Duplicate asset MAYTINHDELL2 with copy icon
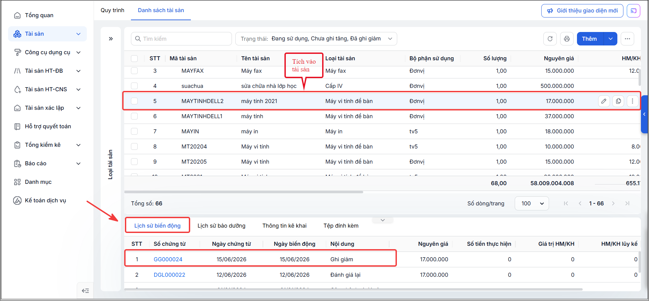 click(x=618, y=101)
